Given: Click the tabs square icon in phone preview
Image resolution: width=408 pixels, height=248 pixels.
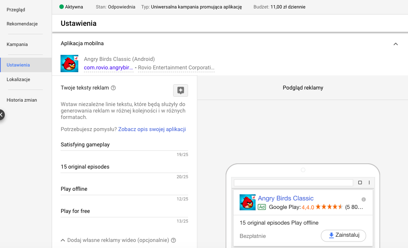Looking at the screenshot, I should pyautogui.click(x=360, y=183).
